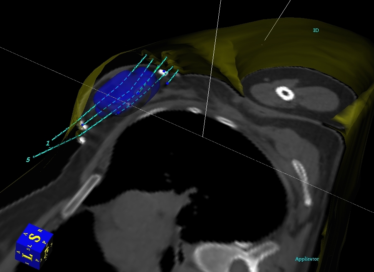
Task: Select the isolated blue point near catheter tips
Action: click(168, 83)
